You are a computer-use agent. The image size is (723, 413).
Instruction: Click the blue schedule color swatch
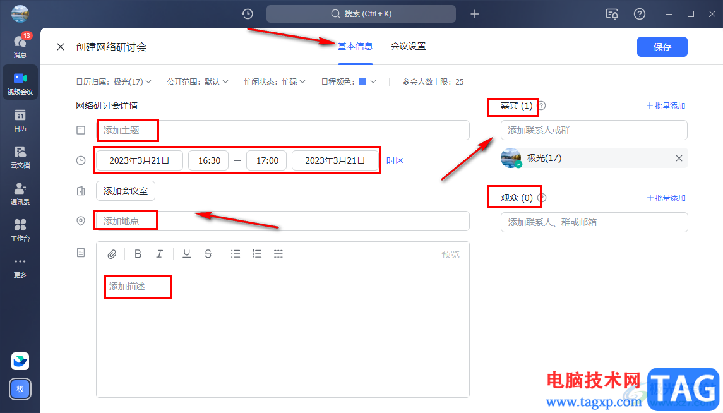pyautogui.click(x=362, y=81)
